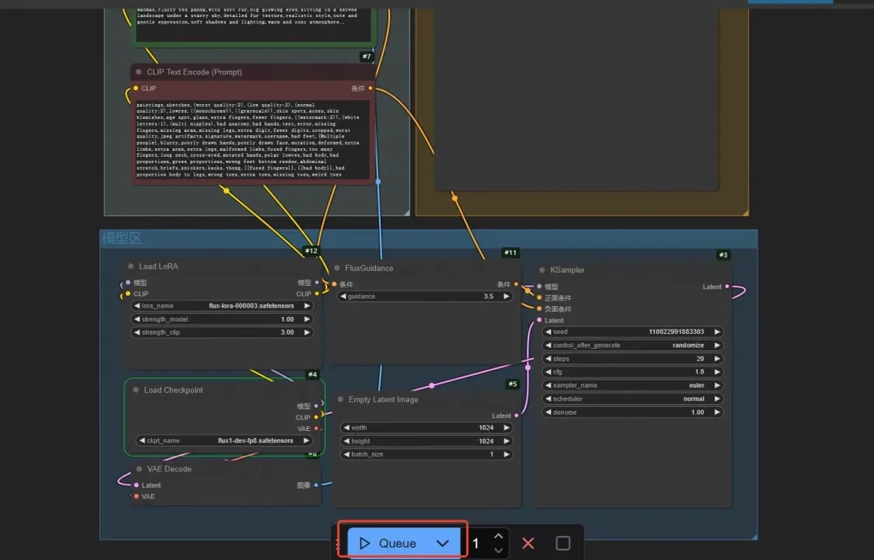Collapse the VAE Decode node via dot

click(139, 469)
